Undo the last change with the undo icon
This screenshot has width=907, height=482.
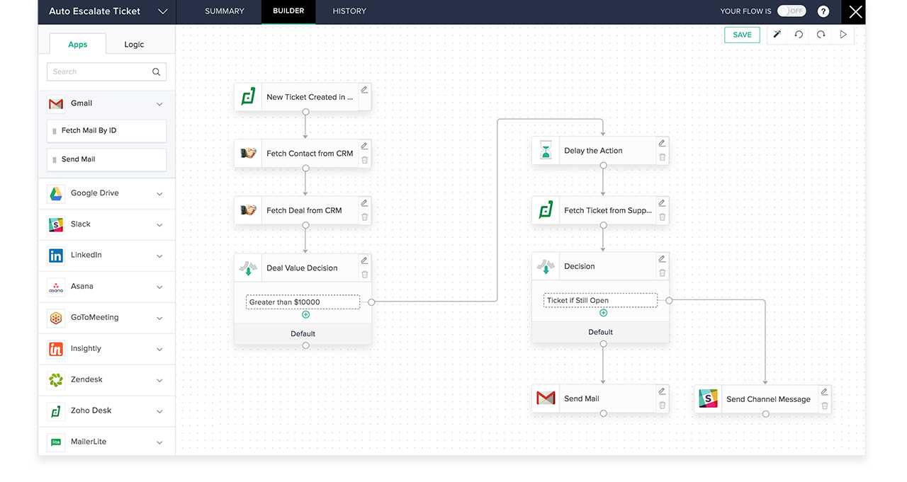799,34
